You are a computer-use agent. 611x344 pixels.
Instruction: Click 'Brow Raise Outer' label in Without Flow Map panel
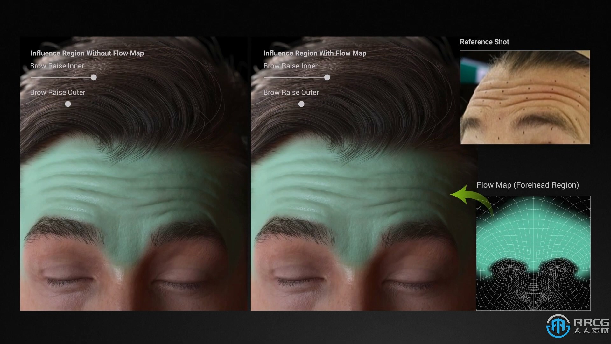tap(58, 92)
